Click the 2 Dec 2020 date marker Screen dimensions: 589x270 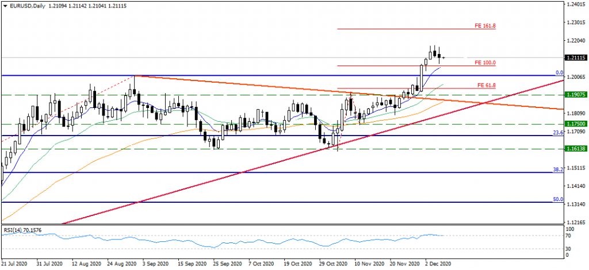pyautogui.click(x=439, y=265)
